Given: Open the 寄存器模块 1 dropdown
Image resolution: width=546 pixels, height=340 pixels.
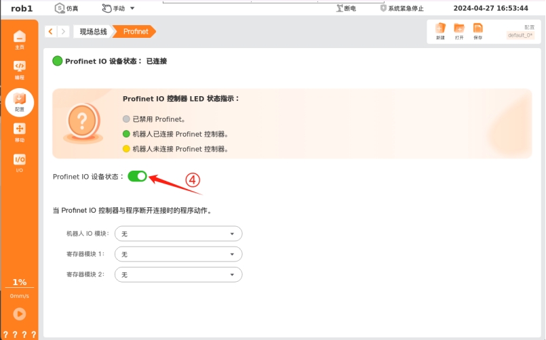Looking at the screenshot, I should click(178, 254).
